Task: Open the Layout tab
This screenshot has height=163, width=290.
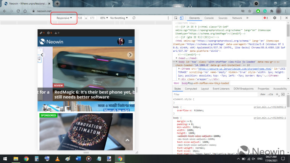Action: [x=205, y=89]
